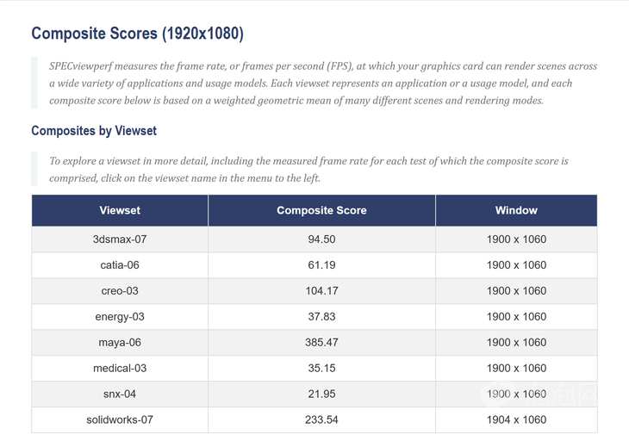Select the catia-06 viewset cell
The width and height of the screenshot is (629, 441).
click(120, 265)
